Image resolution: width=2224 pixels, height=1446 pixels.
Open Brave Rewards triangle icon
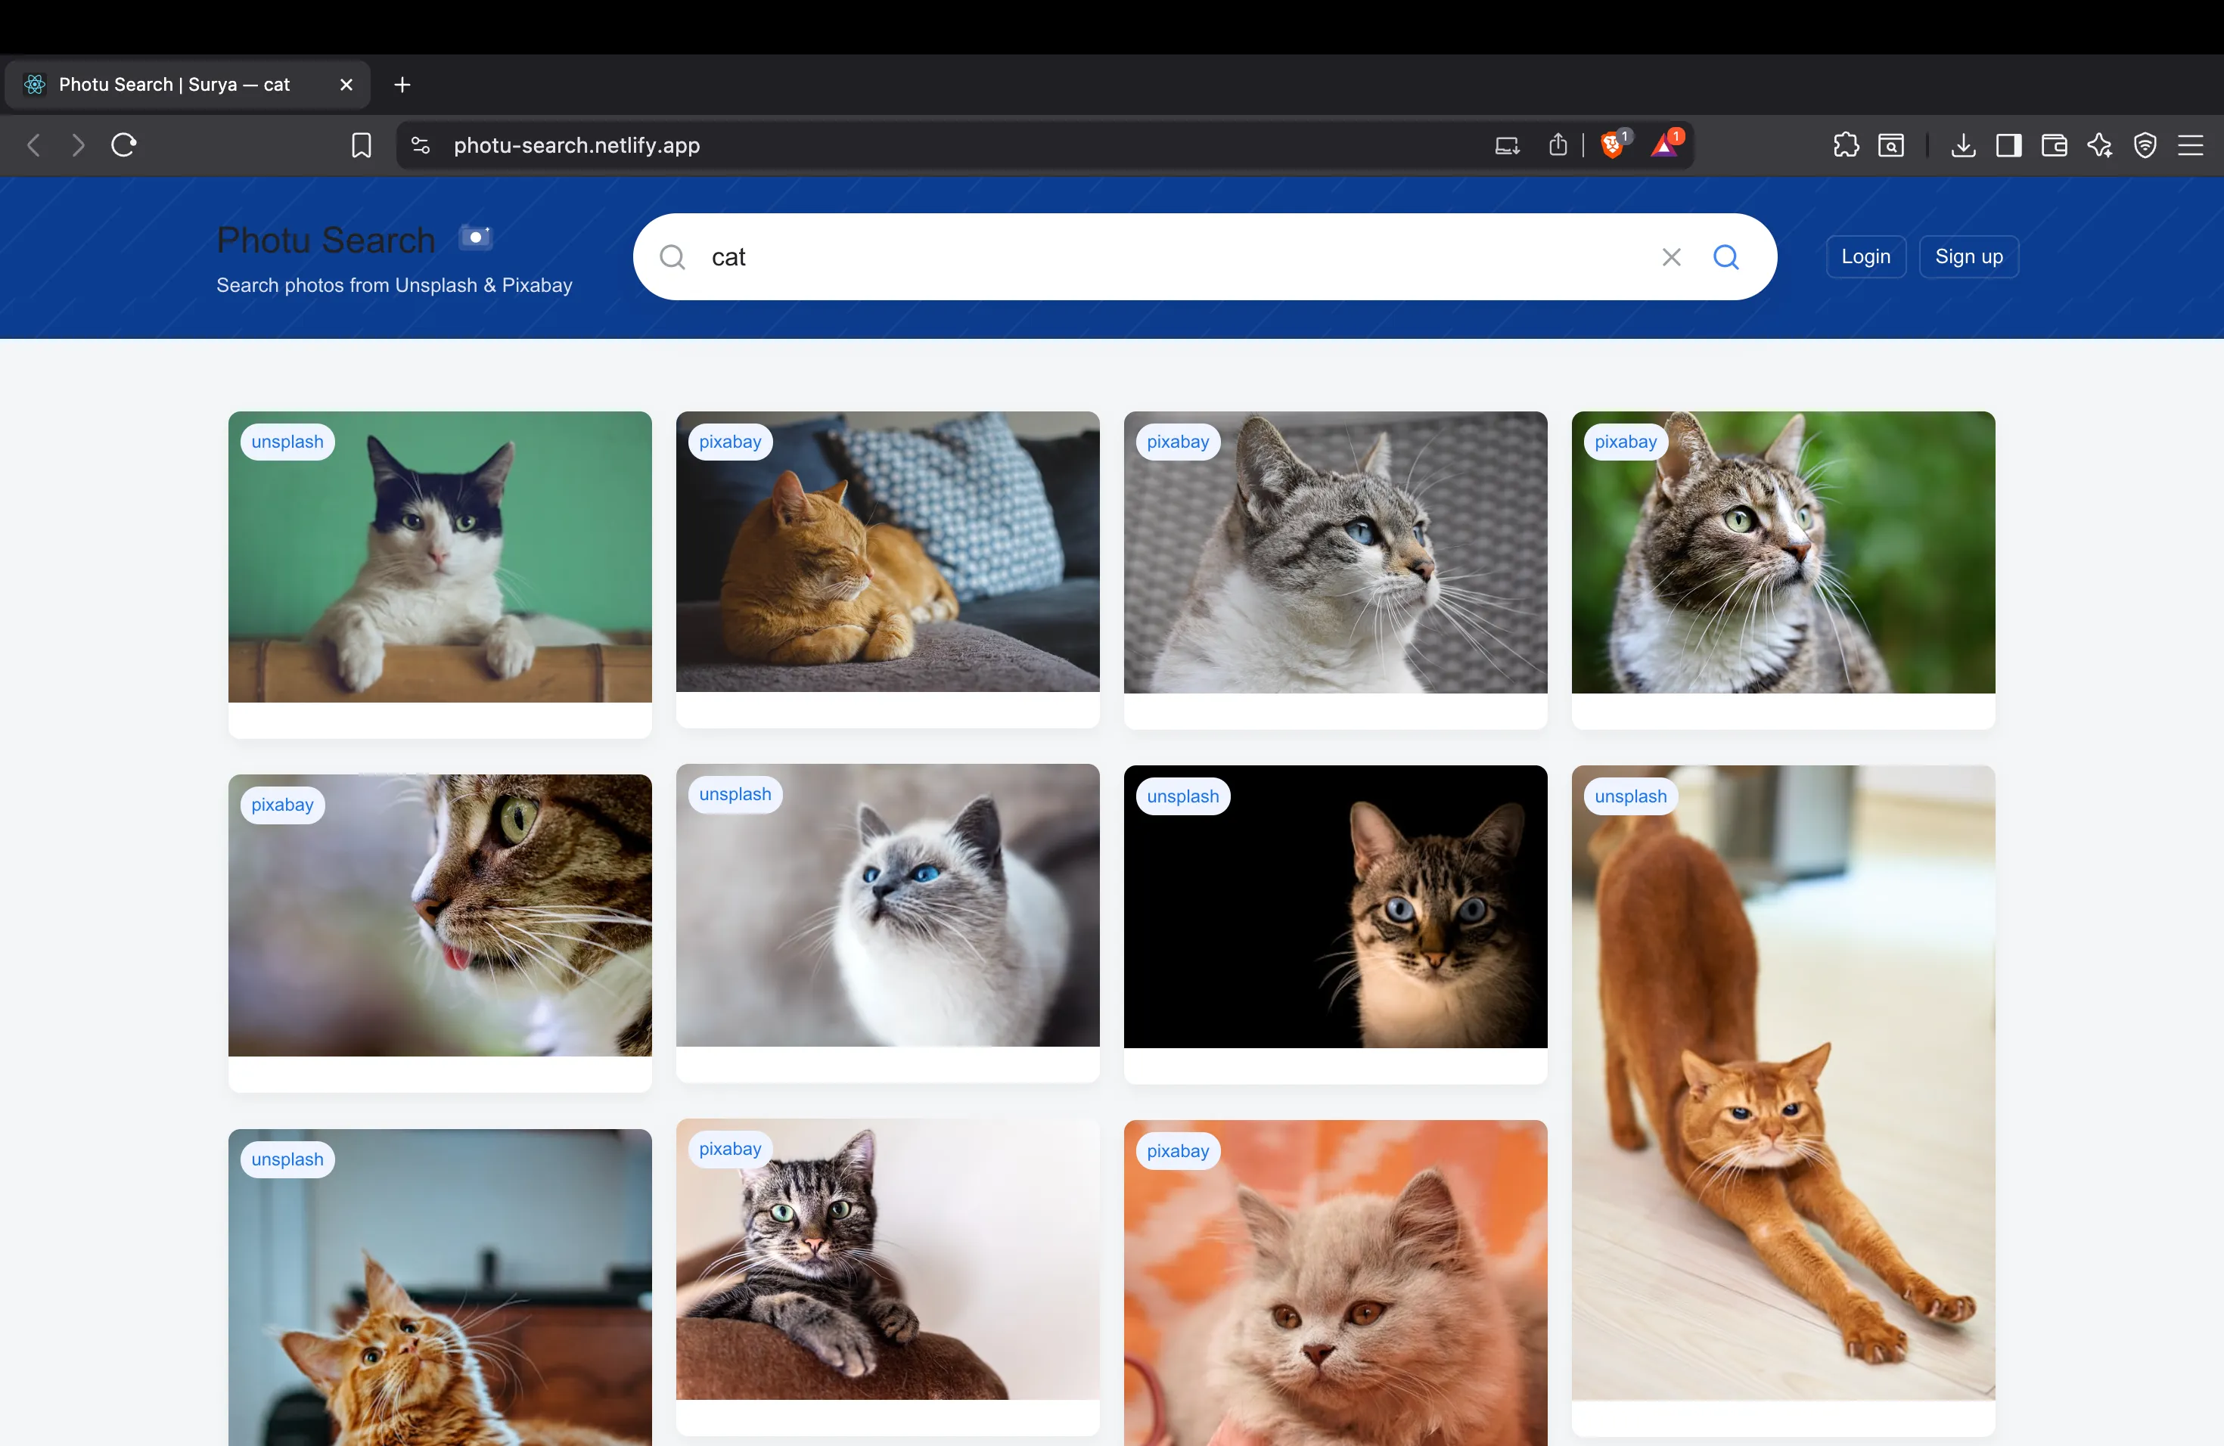(1665, 144)
